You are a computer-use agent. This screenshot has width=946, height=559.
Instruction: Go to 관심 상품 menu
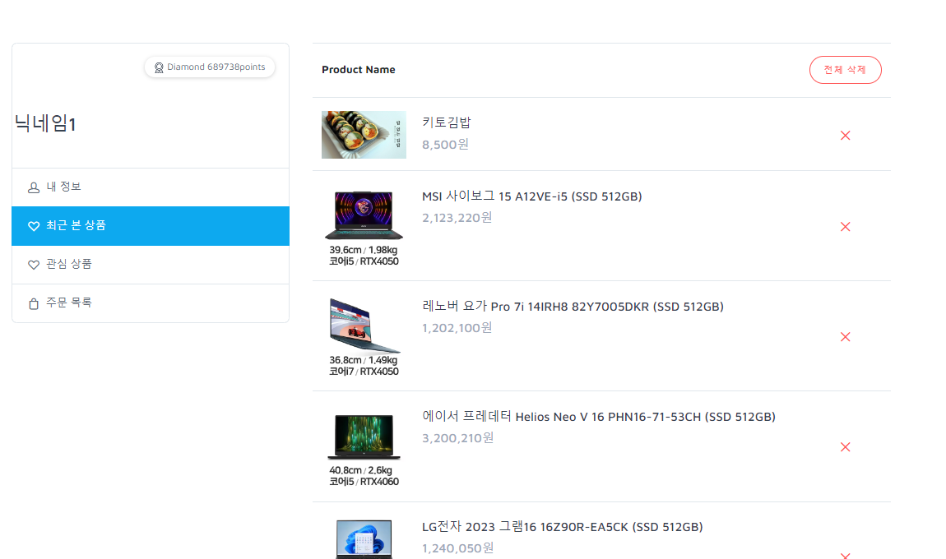click(151, 265)
